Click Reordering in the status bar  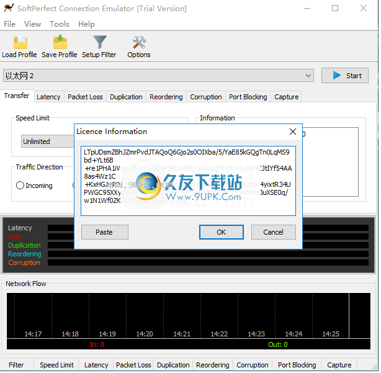point(213,365)
